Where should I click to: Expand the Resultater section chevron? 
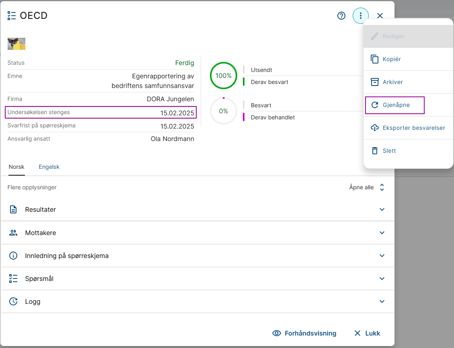click(382, 209)
